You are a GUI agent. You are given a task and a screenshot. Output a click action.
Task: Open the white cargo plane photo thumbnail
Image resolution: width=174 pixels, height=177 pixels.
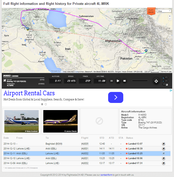pos(22,121)
